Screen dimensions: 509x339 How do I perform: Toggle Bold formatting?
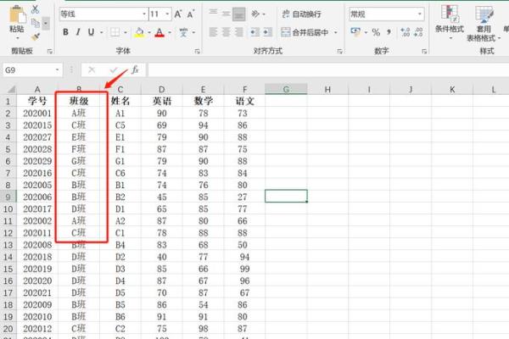click(x=65, y=32)
